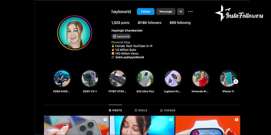Open the phone camera reel post

[76, 125]
